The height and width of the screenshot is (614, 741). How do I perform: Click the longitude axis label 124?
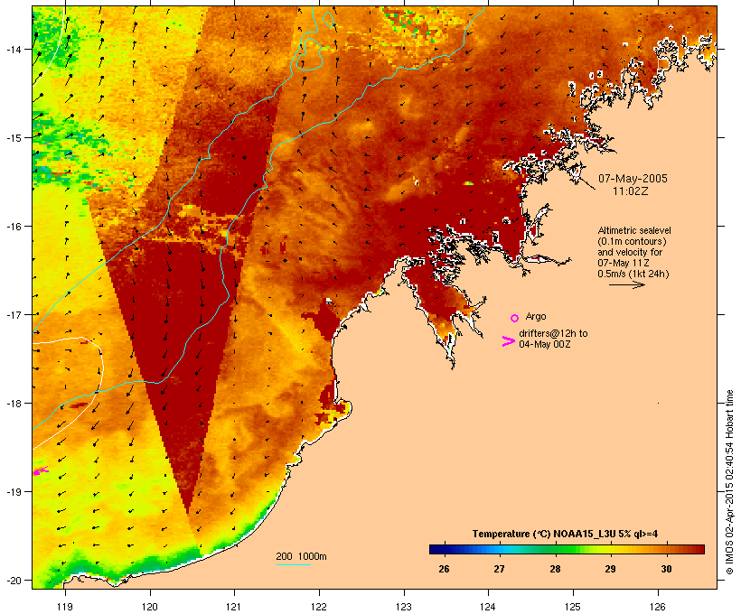489,607
